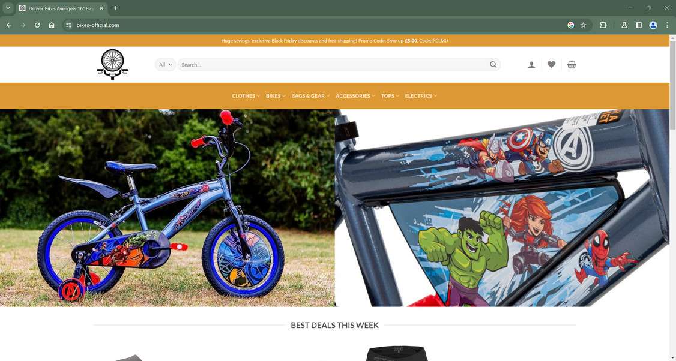Reload the page
Screen dimensions: 676x361
pyautogui.click(x=37, y=25)
